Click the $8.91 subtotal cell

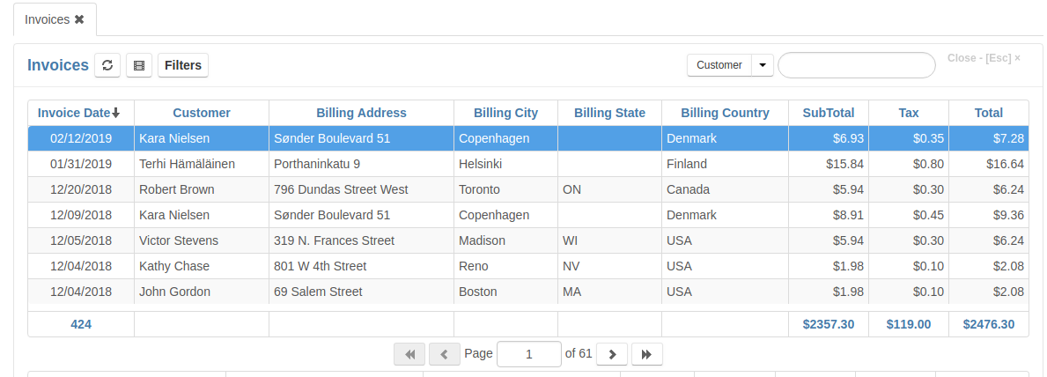[828, 215]
